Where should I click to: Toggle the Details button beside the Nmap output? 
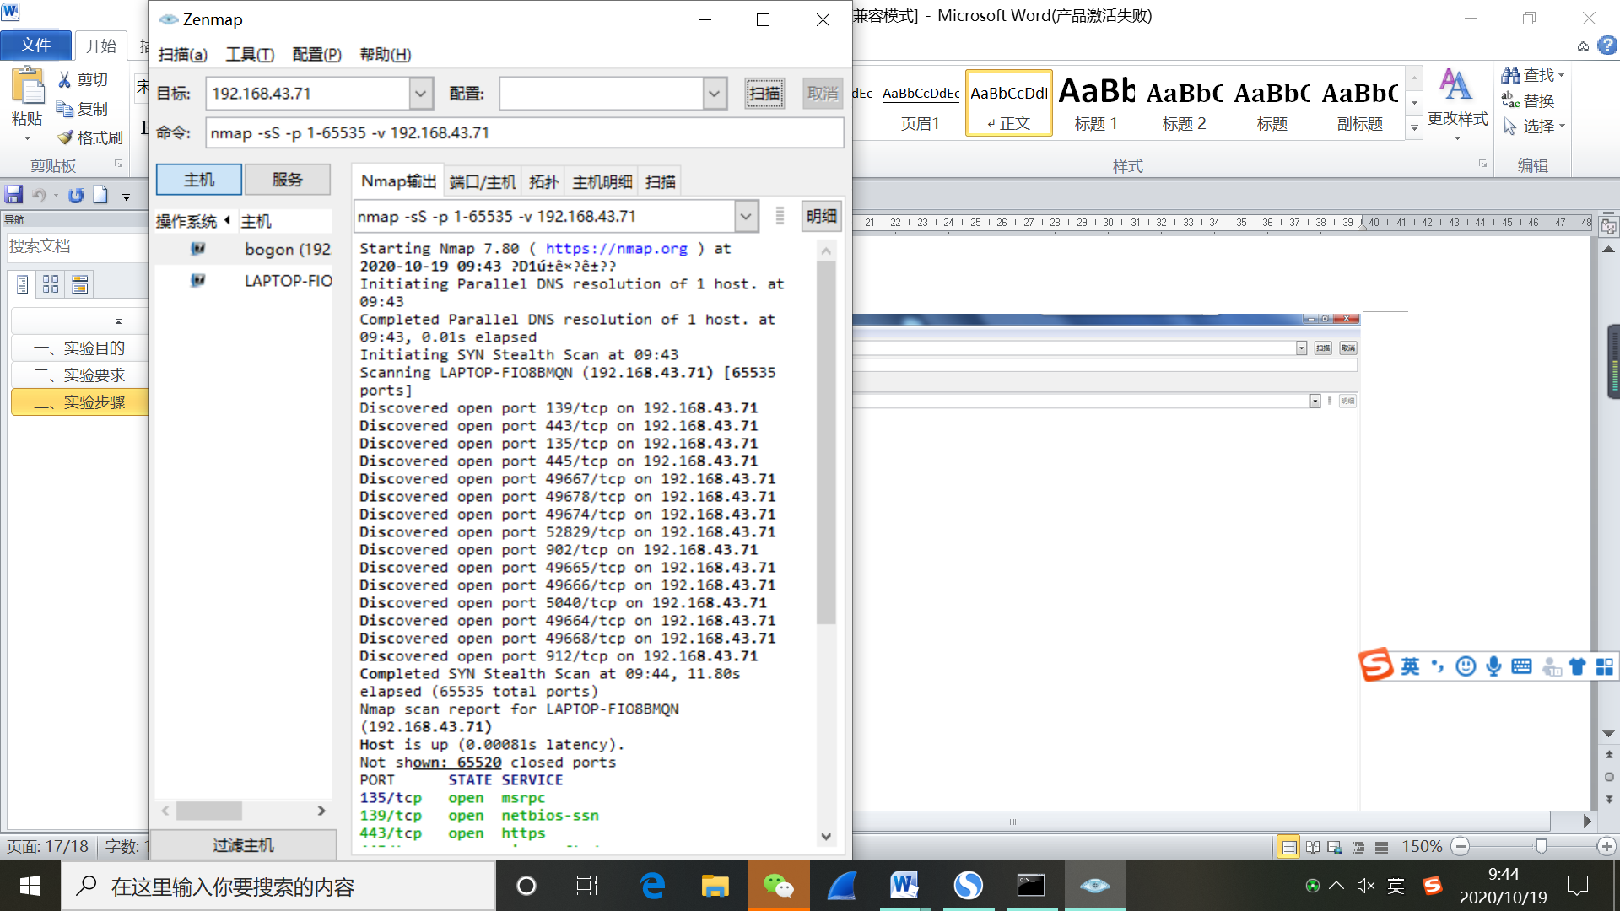(821, 217)
